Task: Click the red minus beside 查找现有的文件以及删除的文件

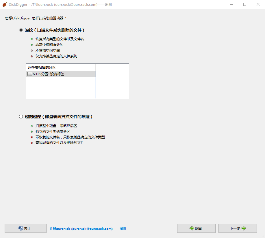Action: pyautogui.click(x=31, y=143)
